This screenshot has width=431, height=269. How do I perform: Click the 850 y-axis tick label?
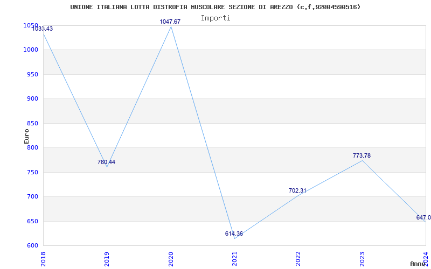[33, 124]
